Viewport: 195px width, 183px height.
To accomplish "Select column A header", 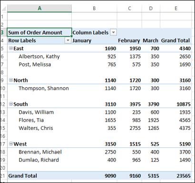I will [x=39, y=8].
